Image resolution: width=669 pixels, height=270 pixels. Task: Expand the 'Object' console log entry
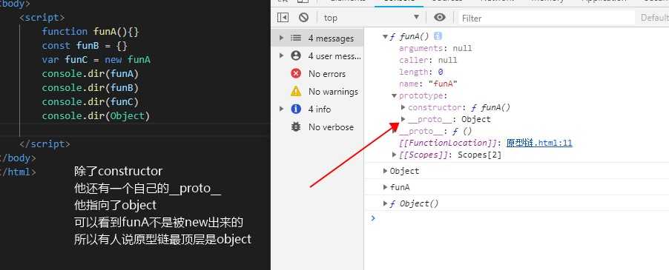click(386, 171)
